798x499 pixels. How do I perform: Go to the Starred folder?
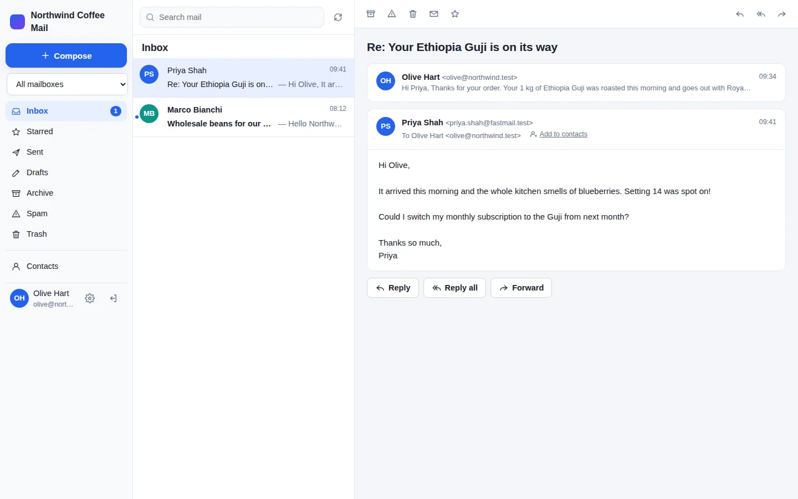pos(66,131)
